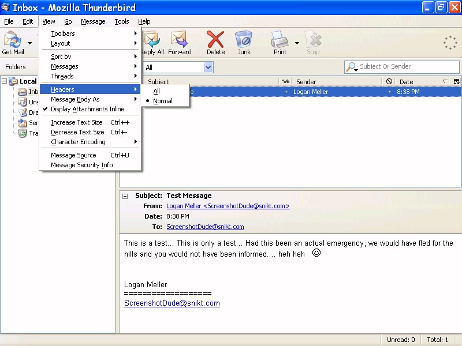Print the current message
The width and height of the screenshot is (462, 346).
click(280, 43)
